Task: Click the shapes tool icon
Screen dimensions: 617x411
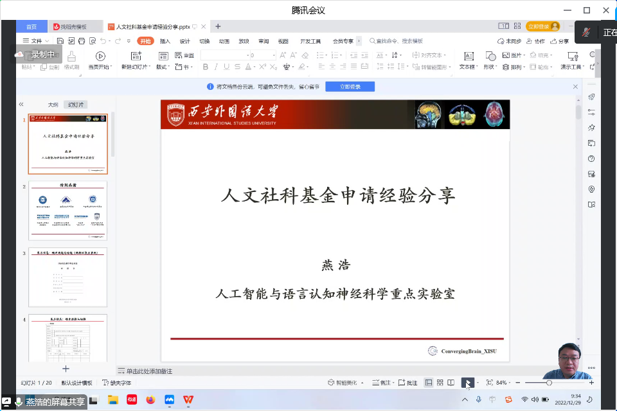Action: pyautogui.click(x=490, y=57)
